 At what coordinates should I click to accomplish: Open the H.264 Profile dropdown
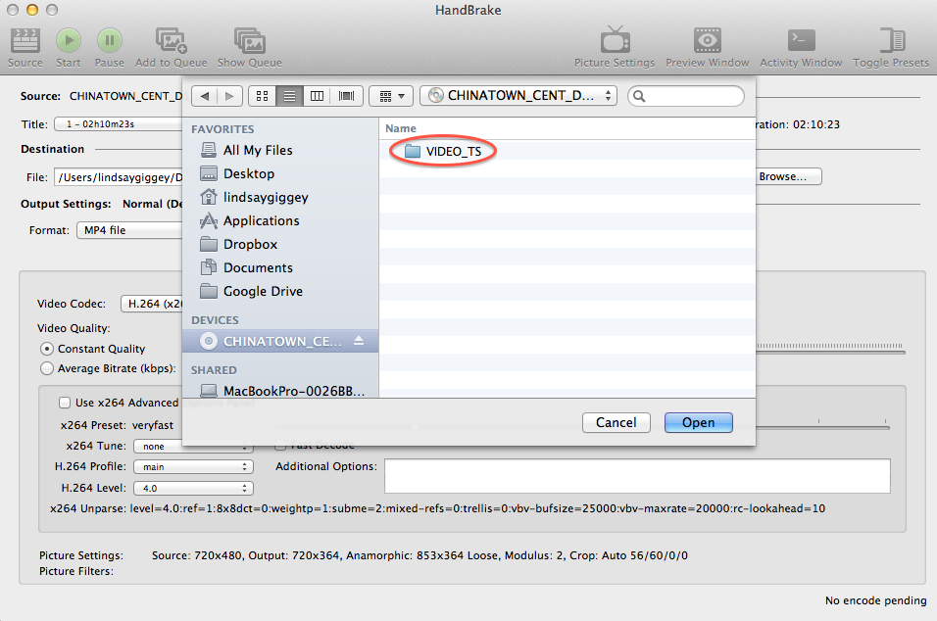pos(194,467)
